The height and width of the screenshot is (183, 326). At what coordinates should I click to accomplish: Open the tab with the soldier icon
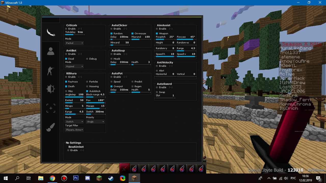50,71
